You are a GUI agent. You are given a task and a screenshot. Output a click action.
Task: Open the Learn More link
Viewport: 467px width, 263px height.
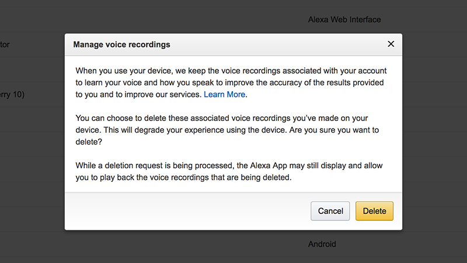(225, 95)
